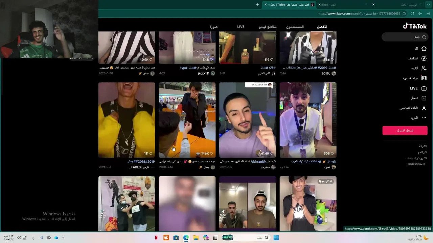Open the الشركة (Company) footer link
Viewport: 433px width, 243px height.
pos(423,146)
